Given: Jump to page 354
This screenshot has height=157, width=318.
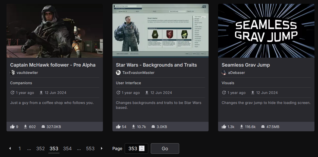Looking at the screenshot, I should pyautogui.click(x=67, y=149).
